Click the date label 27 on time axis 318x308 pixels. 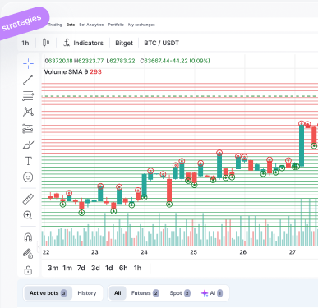tap(293, 252)
